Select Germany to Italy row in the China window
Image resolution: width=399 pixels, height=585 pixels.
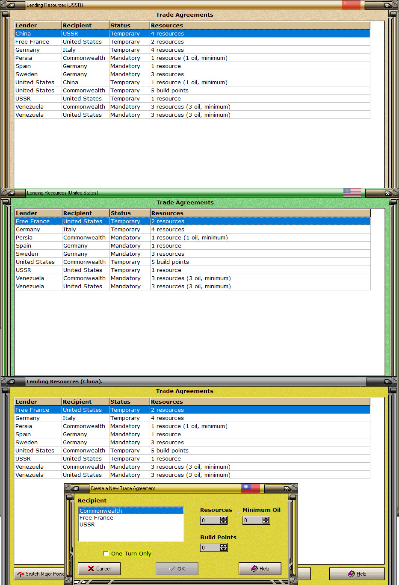(x=192, y=418)
